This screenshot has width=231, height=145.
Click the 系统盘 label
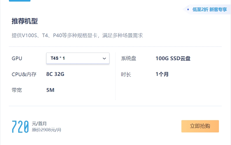coord(128,58)
